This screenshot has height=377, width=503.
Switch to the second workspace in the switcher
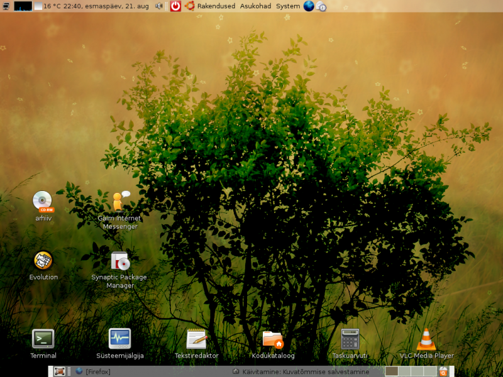404,371
